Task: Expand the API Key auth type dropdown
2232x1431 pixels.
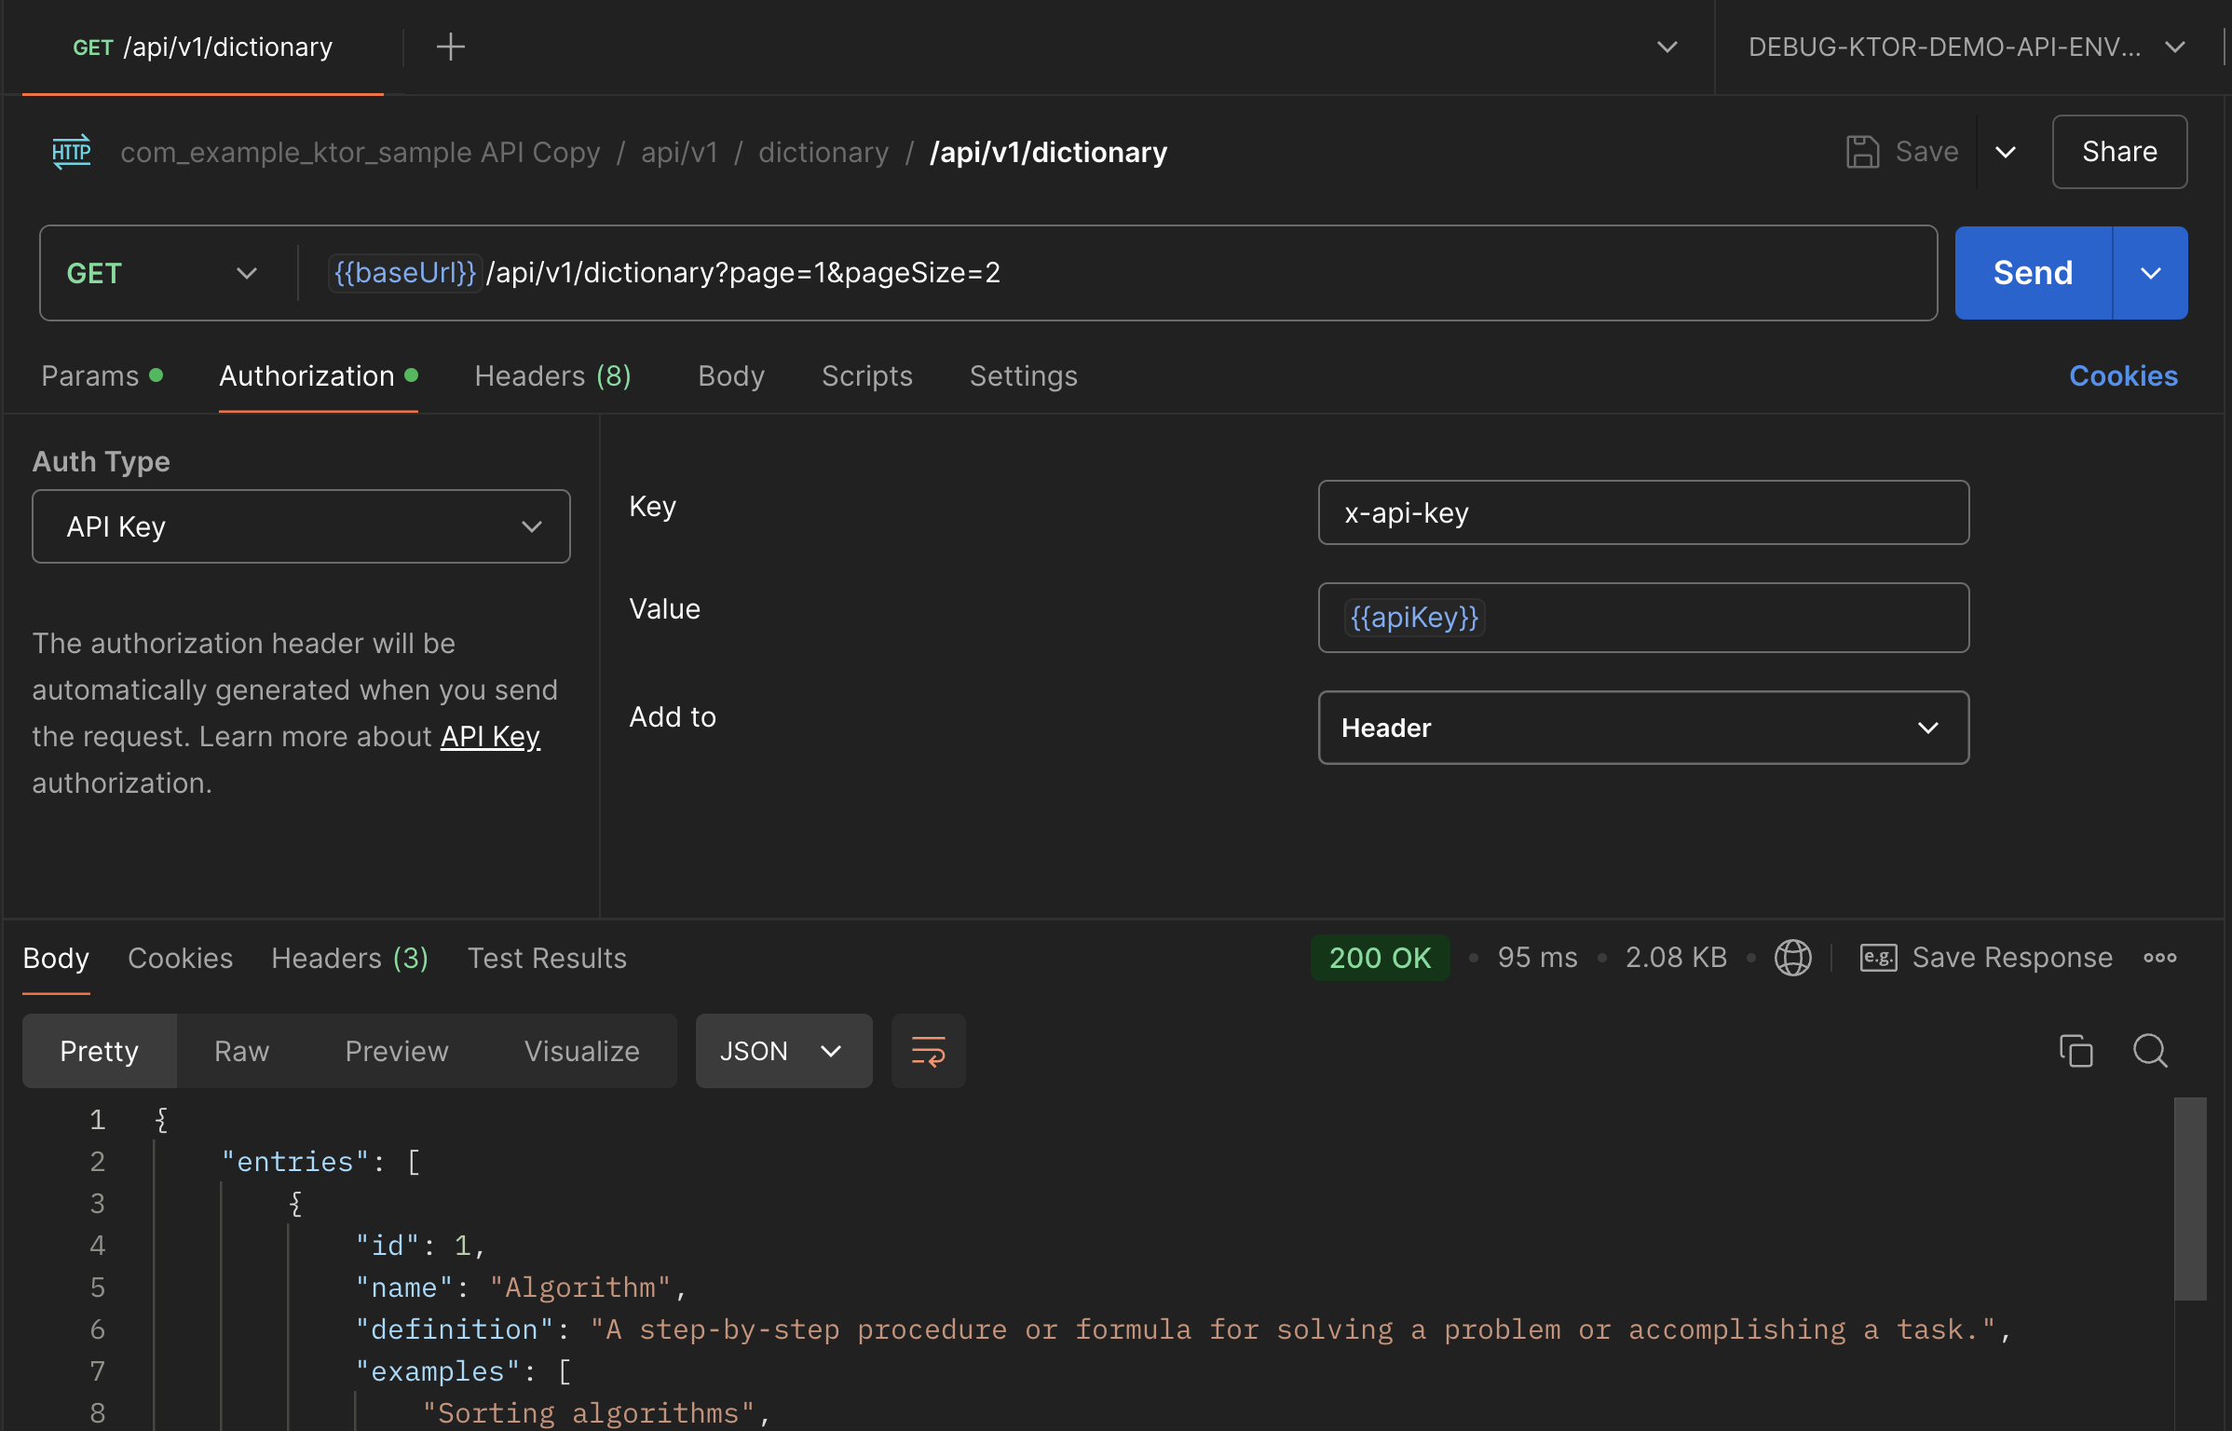Action: pyautogui.click(x=301, y=526)
